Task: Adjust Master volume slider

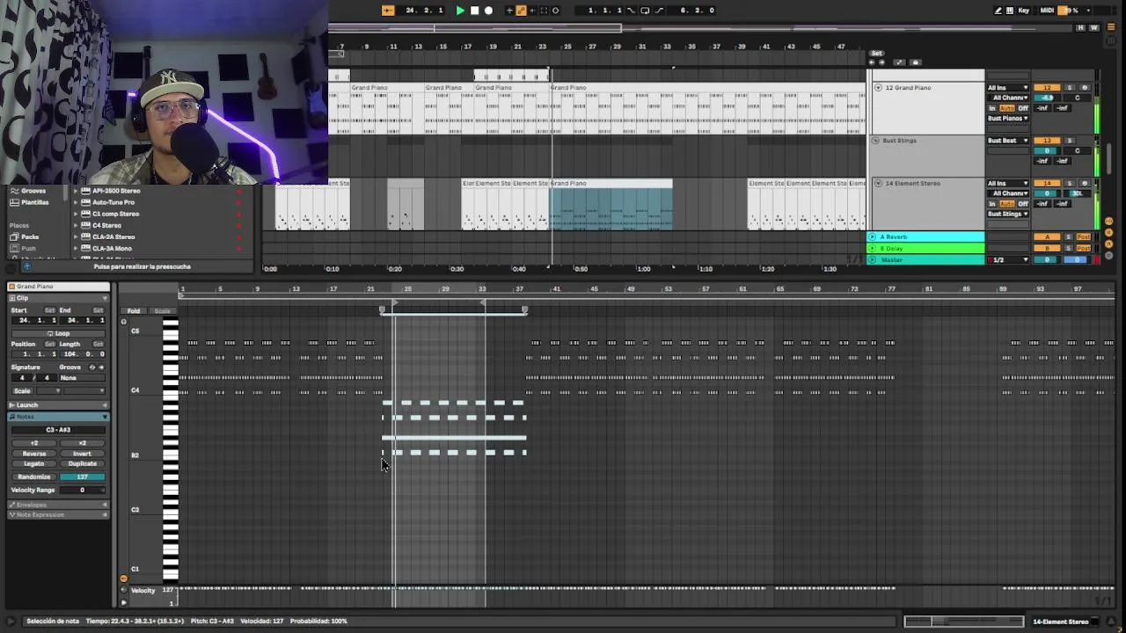Action: coord(1047,260)
